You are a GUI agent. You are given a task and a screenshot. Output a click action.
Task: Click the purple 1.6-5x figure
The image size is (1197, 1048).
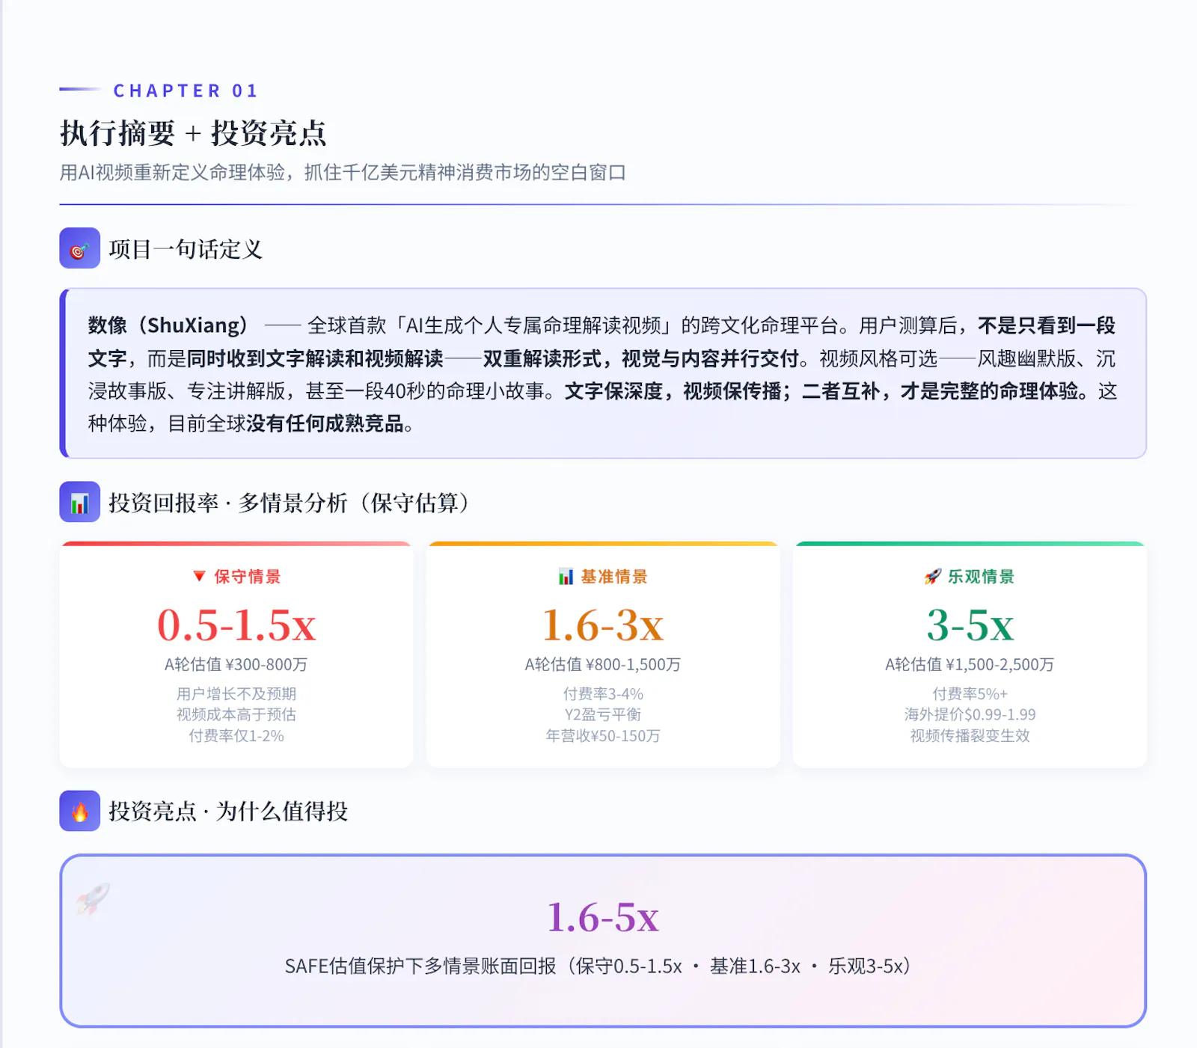(x=603, y=917)
